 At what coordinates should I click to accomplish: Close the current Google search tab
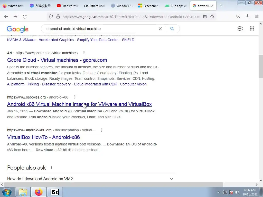tap(212, 6)
